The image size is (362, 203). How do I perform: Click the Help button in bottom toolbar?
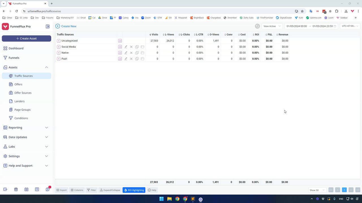coord(152,190)
